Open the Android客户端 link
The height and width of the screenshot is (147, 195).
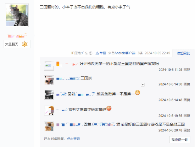point(125,53)
